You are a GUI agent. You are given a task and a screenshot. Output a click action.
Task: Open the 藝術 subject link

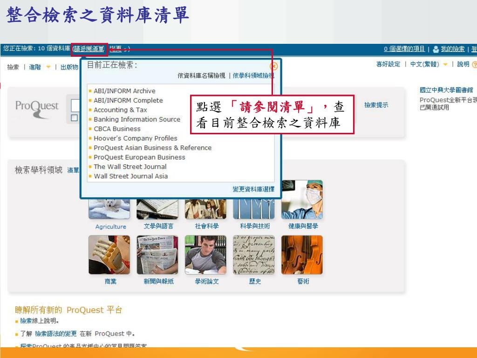pyautogui.click(x=303, y=281)
